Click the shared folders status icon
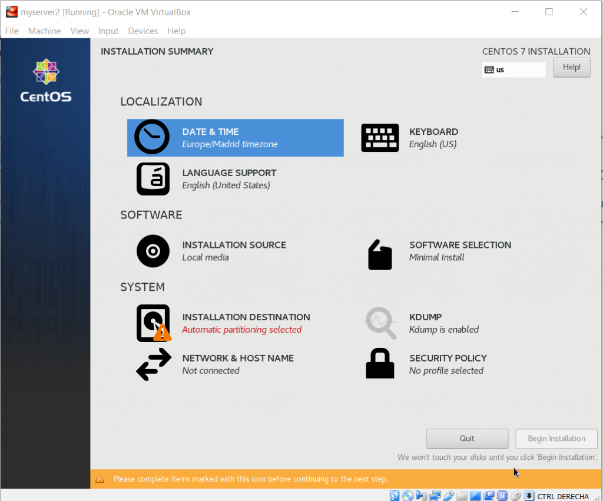Viewport: 603px width, 501px height. (x=462, y=496)
